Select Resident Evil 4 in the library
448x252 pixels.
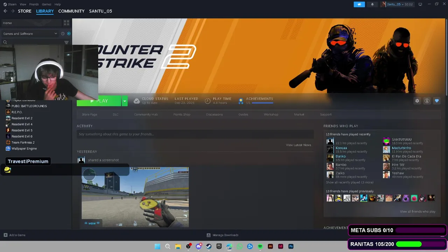point(22,124)
